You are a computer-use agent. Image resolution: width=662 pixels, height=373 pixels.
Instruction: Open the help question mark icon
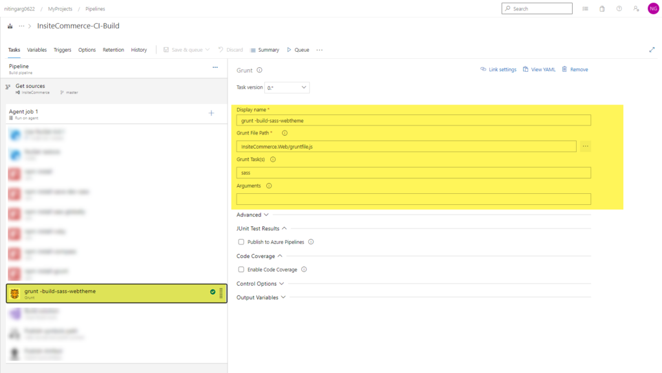[x=619, y=8]
